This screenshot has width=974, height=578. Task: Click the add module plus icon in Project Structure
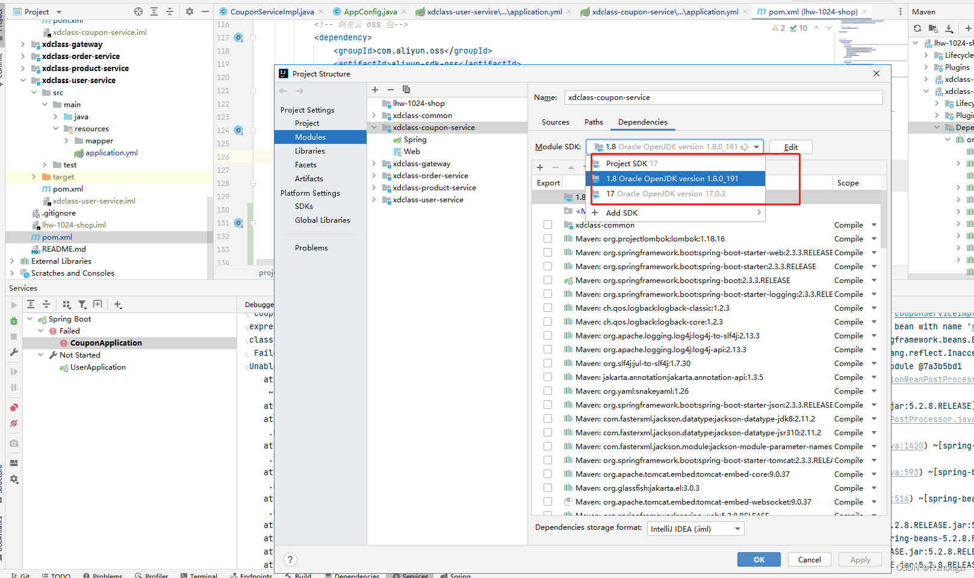375,90
